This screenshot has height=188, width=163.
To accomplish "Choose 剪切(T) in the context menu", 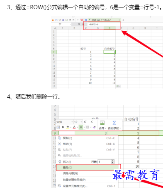I will (x=87, y=144).
